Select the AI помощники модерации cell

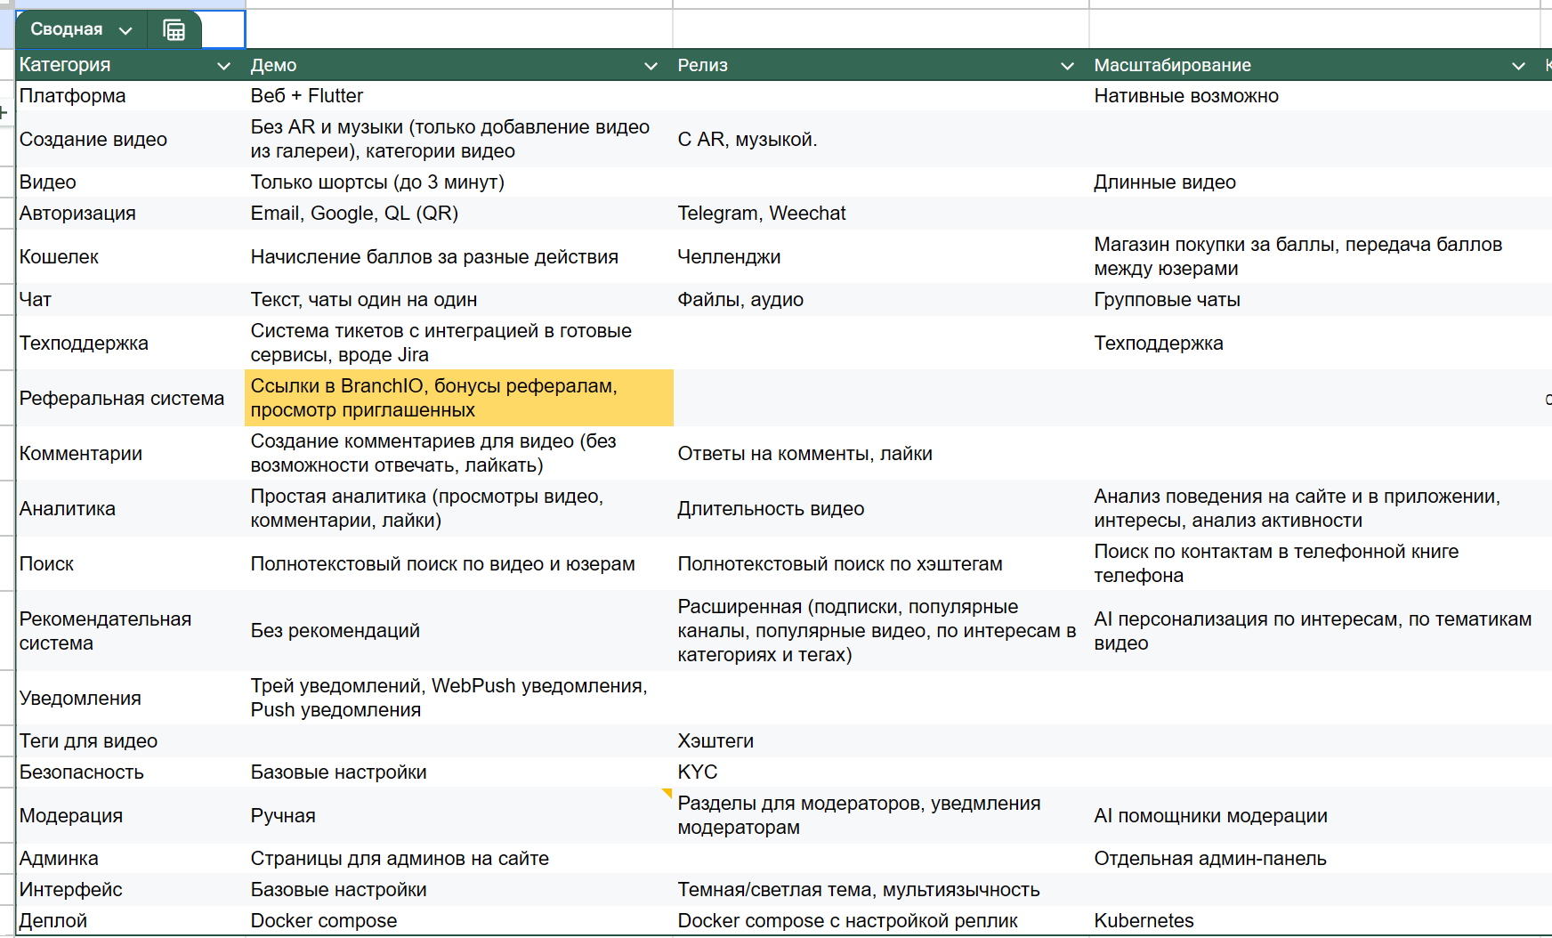coord(1210,816)
